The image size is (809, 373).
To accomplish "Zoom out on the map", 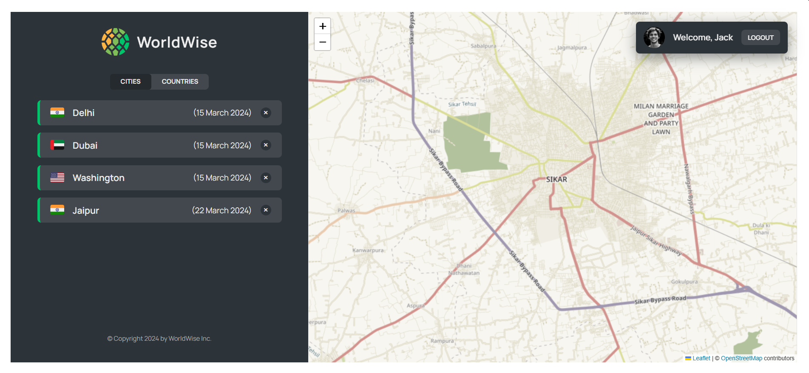I will click(323, 42).
